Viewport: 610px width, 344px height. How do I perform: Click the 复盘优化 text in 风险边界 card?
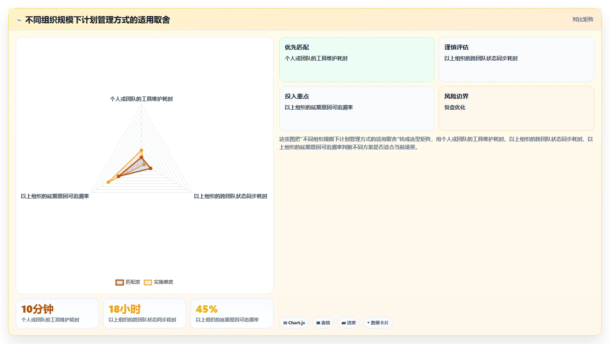pos(455,107)
